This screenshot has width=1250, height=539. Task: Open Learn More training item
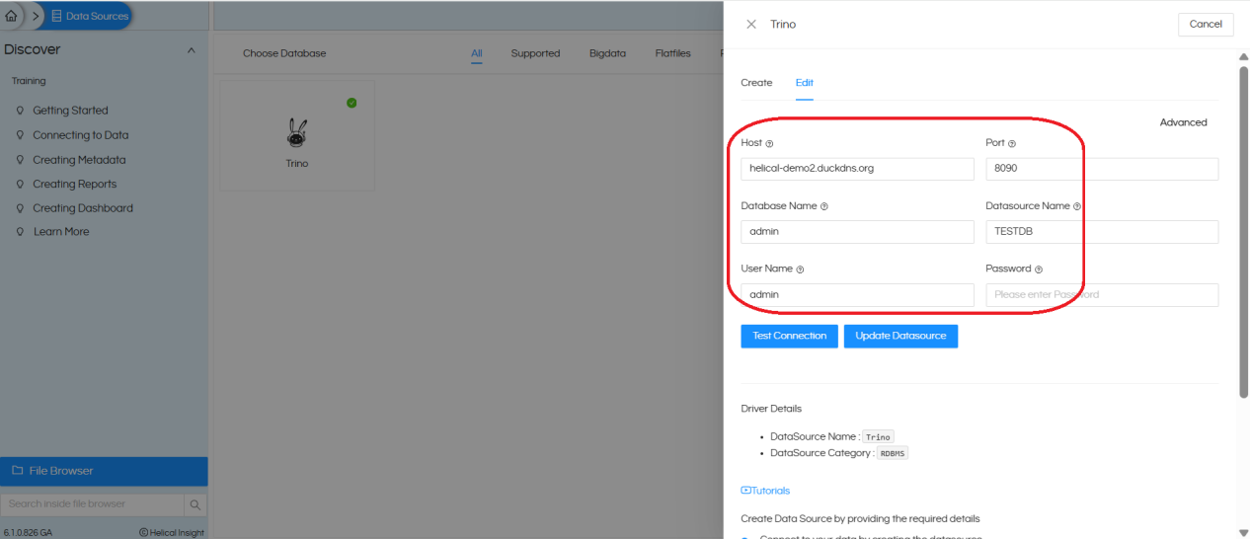click(61, 232)
